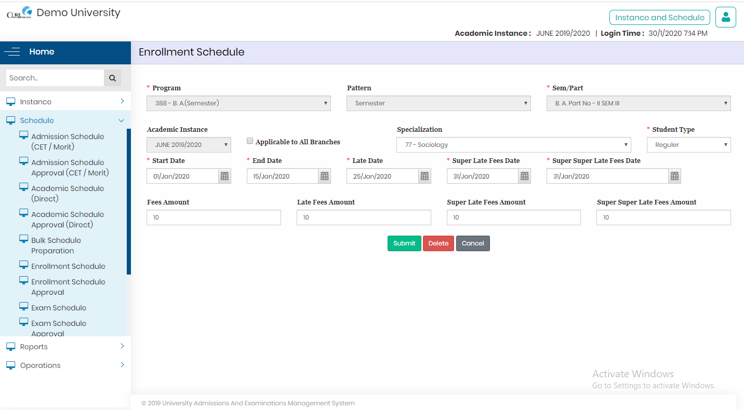Open the Program dropdown
Screen dimensions: 744x410
pos(238,103)
